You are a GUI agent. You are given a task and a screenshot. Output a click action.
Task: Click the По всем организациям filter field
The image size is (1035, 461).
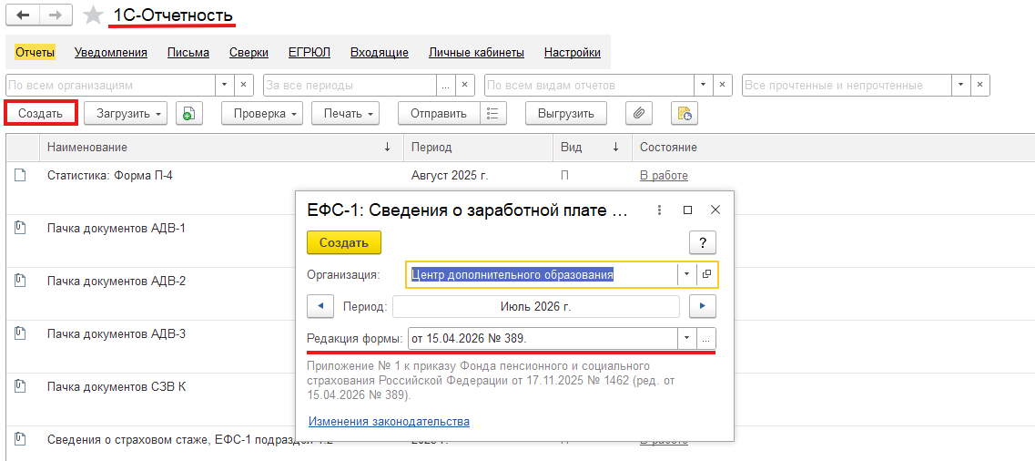click(x=111, y=86)
